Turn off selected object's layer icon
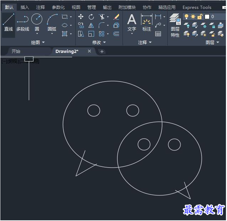Viewport: 227px width, 221px height. 187,25
